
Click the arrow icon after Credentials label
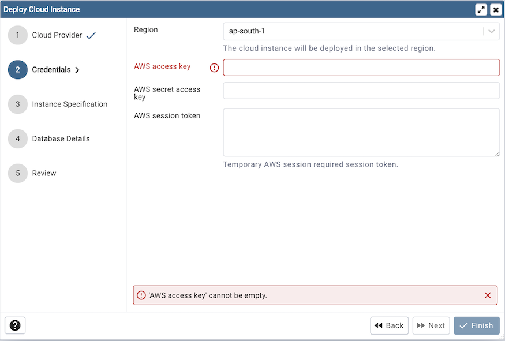click(x=78, y=69)
